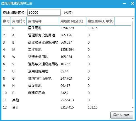Select the 公用设施用地 cell
136x121 pixels.
[x=38, y=71]
